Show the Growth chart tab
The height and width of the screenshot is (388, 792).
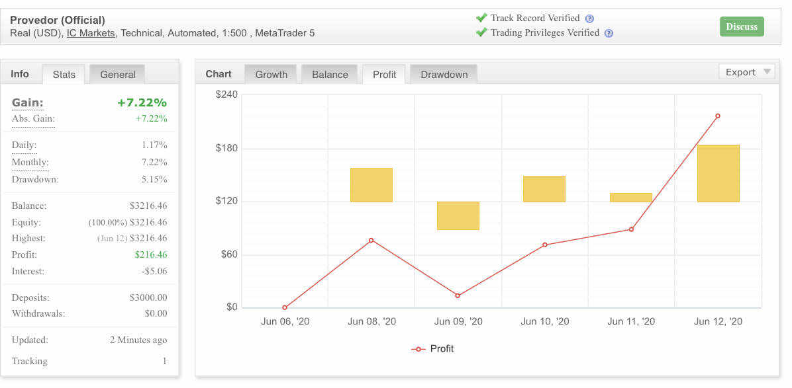tap(272, 75)
